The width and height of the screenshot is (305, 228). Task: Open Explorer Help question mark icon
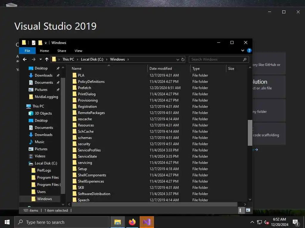tap(249, 50)
